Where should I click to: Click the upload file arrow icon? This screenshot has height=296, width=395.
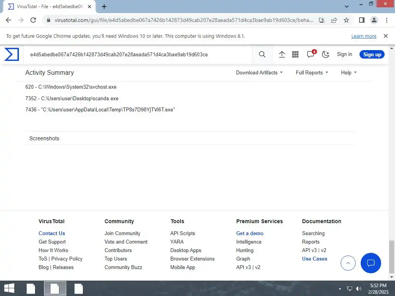282,54
